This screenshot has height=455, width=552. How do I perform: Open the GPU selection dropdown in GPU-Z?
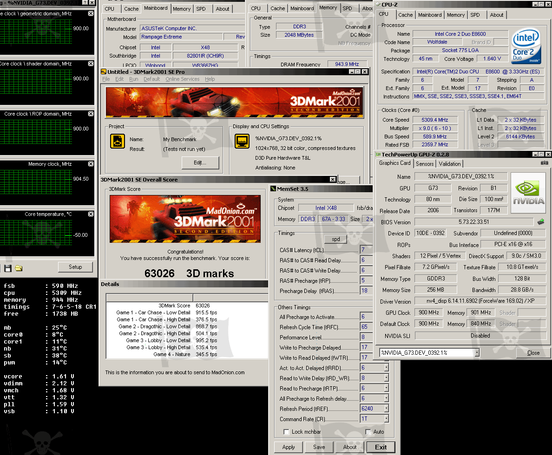coord(477,352)
